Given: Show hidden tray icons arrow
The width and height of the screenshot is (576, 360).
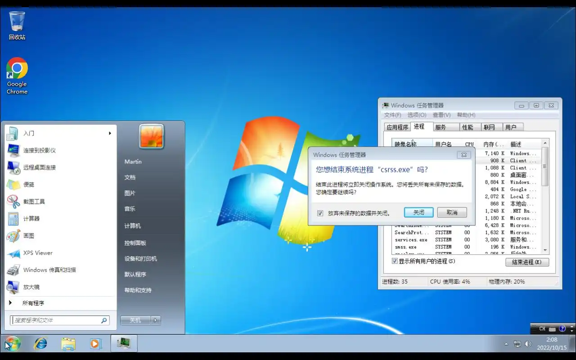Looking at the screenshot, I should click(x=506, y=344).
